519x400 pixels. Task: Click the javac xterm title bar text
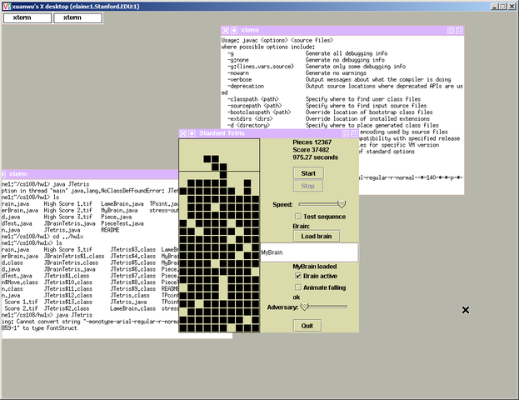250,31
